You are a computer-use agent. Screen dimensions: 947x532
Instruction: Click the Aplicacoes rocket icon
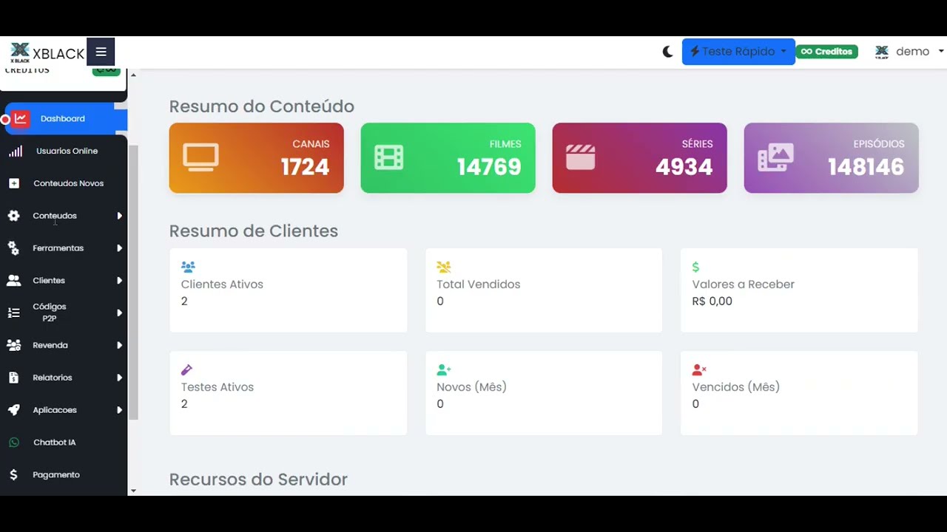(x=13, y=410)
